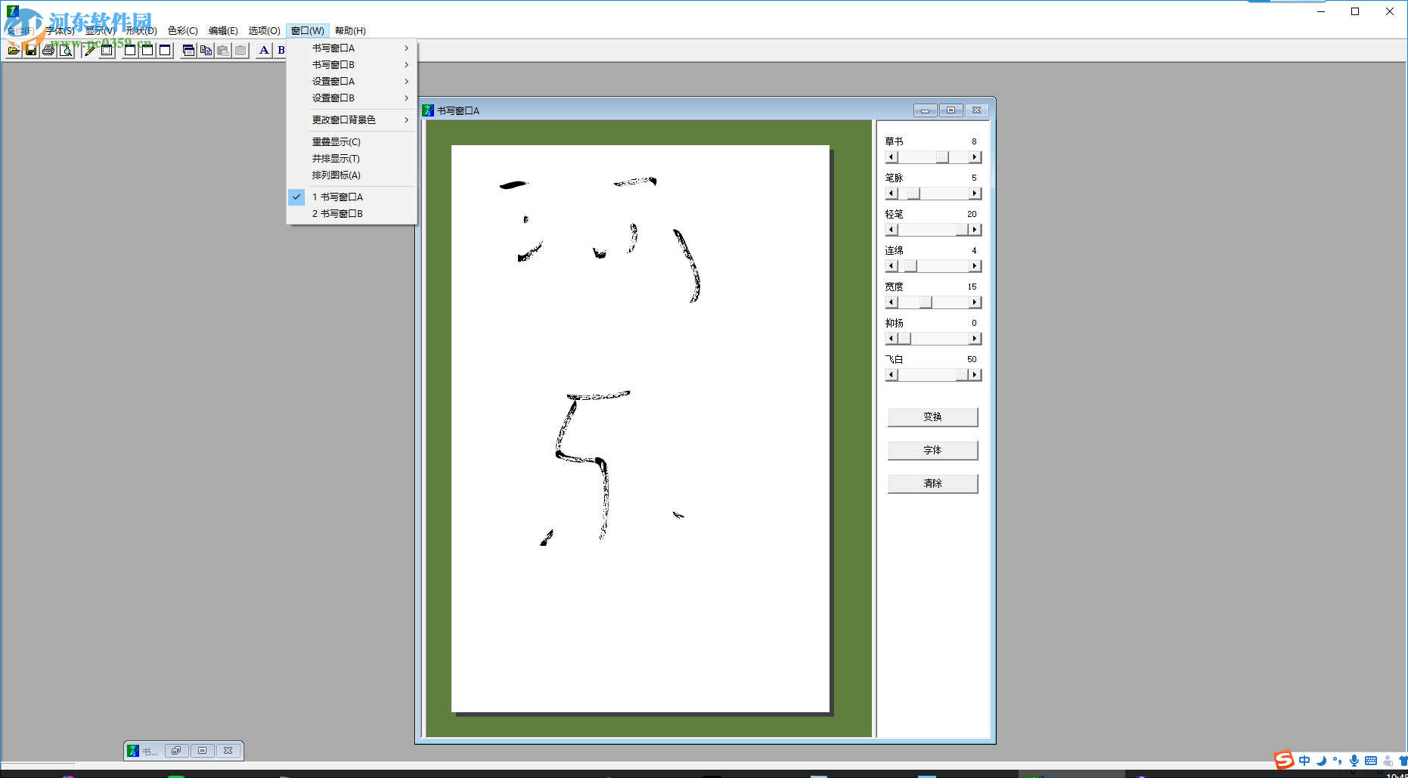Select checked item 1 书写窗口A
This screenshot has height=778, width=1408.
coord(352,197)
